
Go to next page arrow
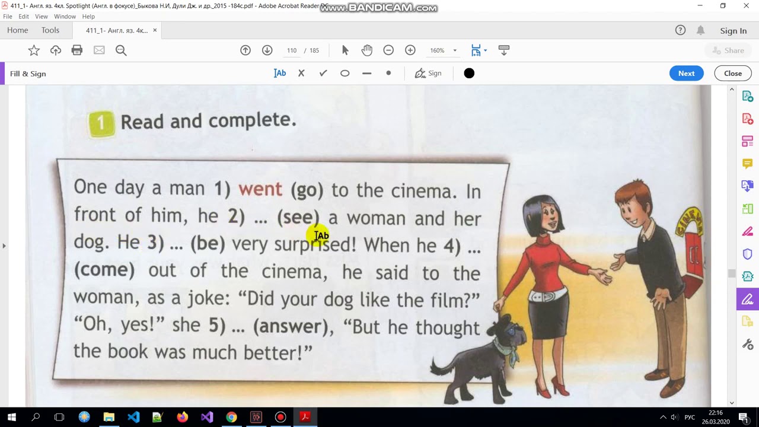point(267,50)
